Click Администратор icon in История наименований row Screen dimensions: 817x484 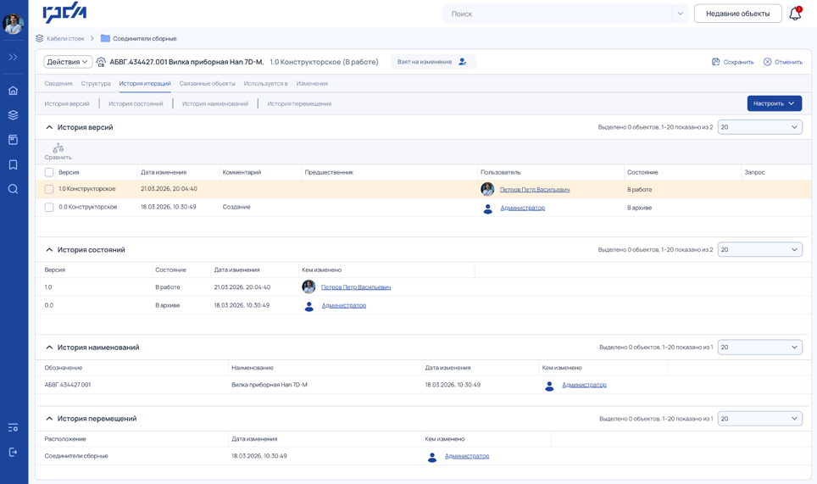tap(549, 386)
